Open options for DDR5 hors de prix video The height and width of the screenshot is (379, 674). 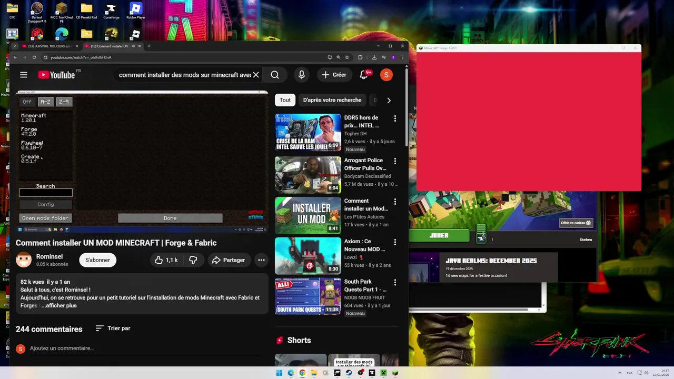(x=395, y=119)
